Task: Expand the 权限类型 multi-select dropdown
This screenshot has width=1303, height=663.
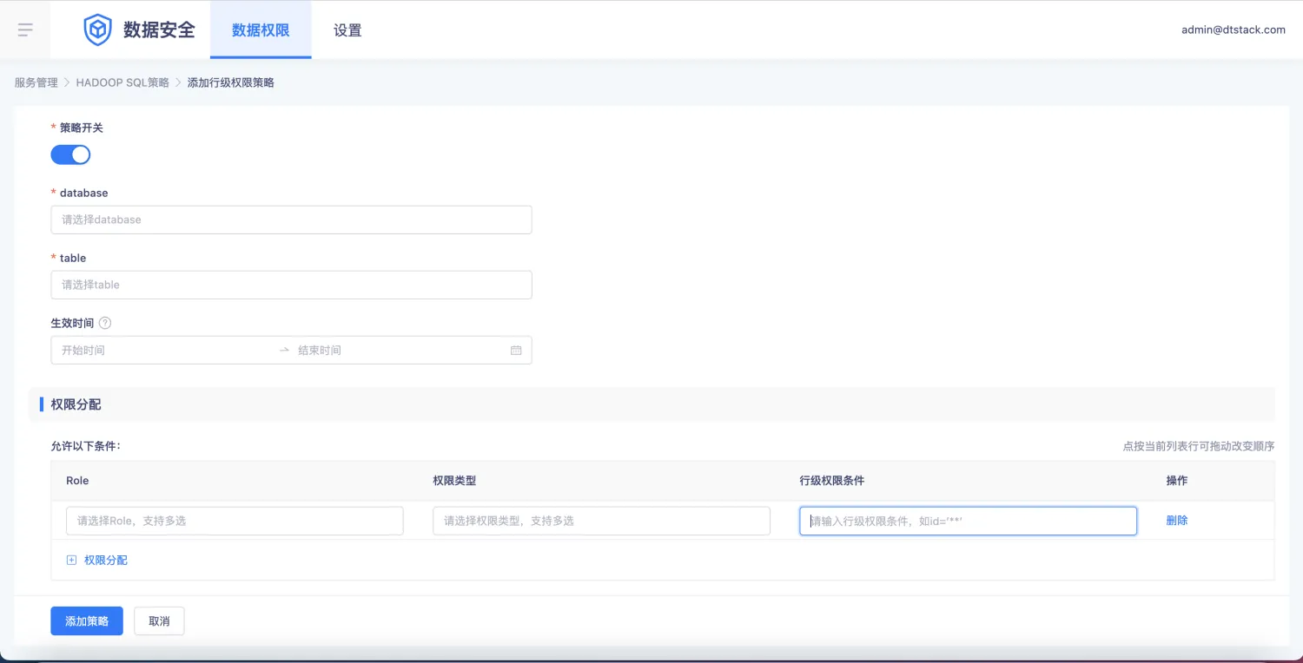Action: coord(601,521)
